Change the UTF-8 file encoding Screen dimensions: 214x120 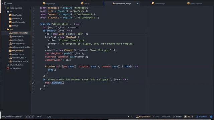pos(156,117)
